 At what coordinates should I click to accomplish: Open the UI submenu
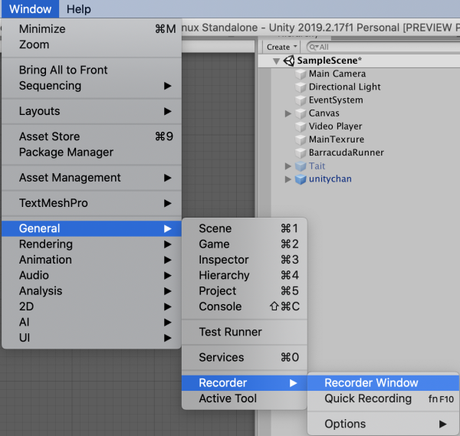pyautogui.click(x=91, y=337)
